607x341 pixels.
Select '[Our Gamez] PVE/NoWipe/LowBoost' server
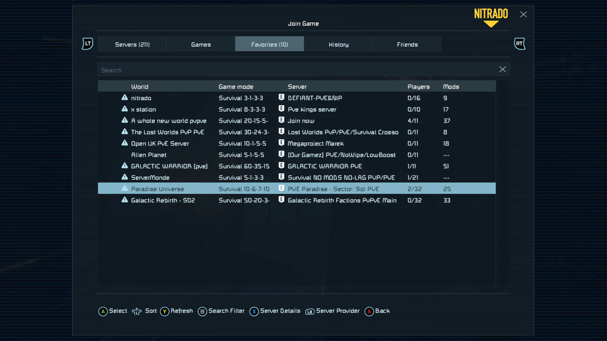[341, 155]
